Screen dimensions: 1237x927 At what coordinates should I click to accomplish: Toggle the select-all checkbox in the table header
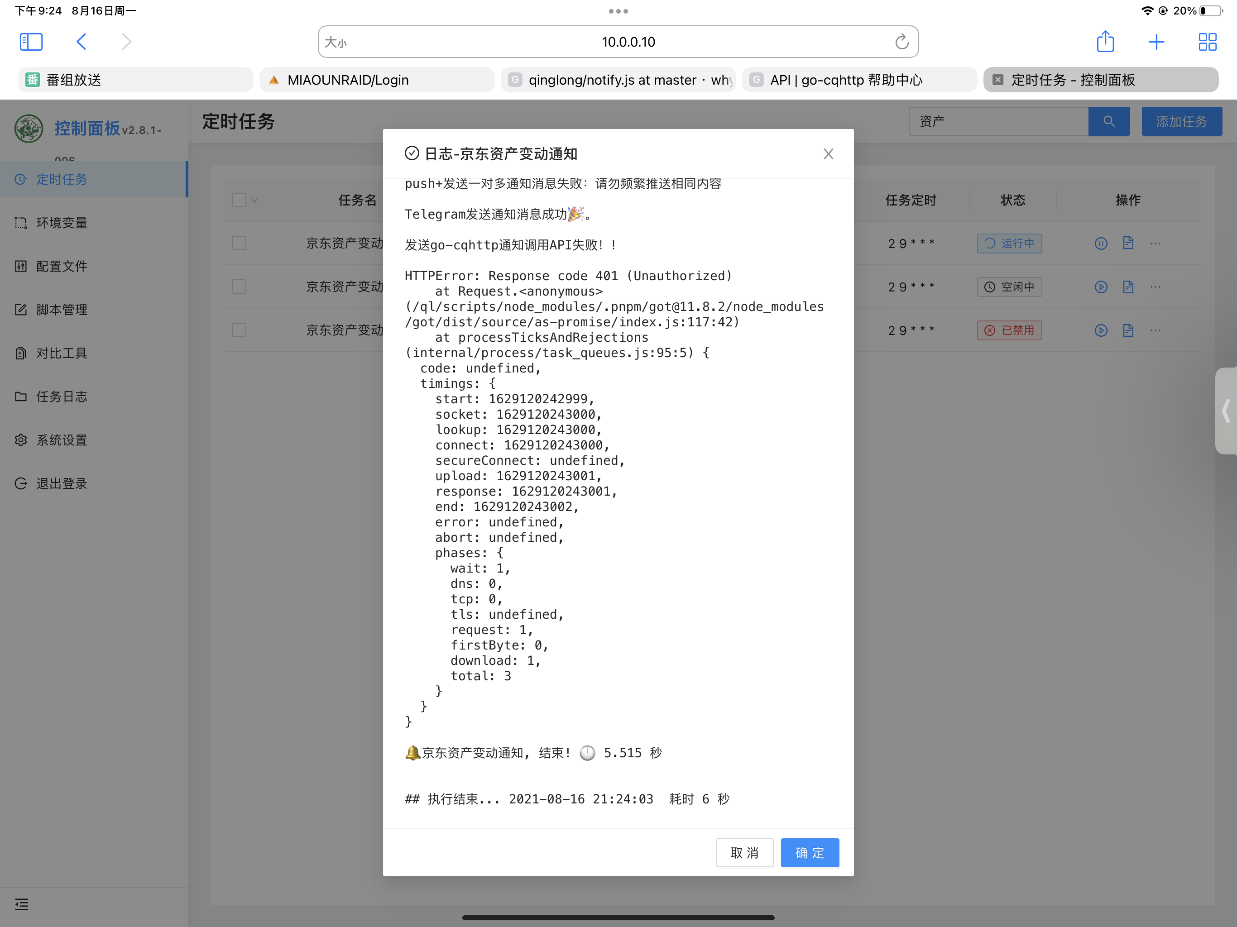coord(239,200)
